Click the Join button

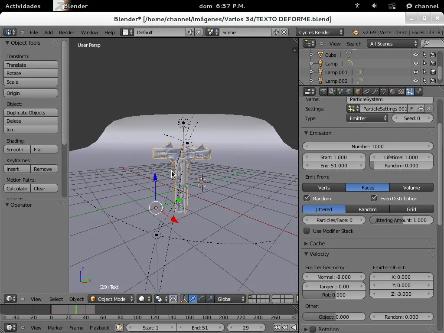[x=31, y=130]
